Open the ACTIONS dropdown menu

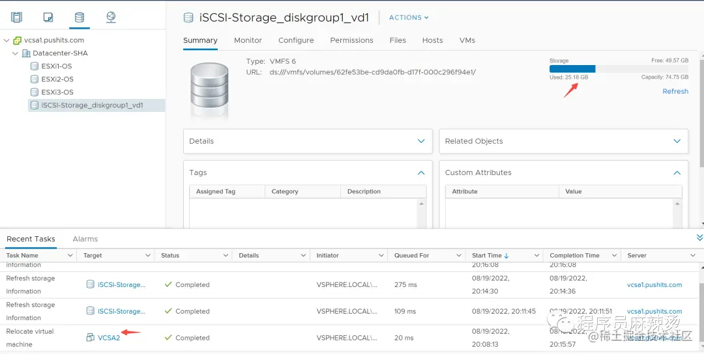(x=409, y=18)
